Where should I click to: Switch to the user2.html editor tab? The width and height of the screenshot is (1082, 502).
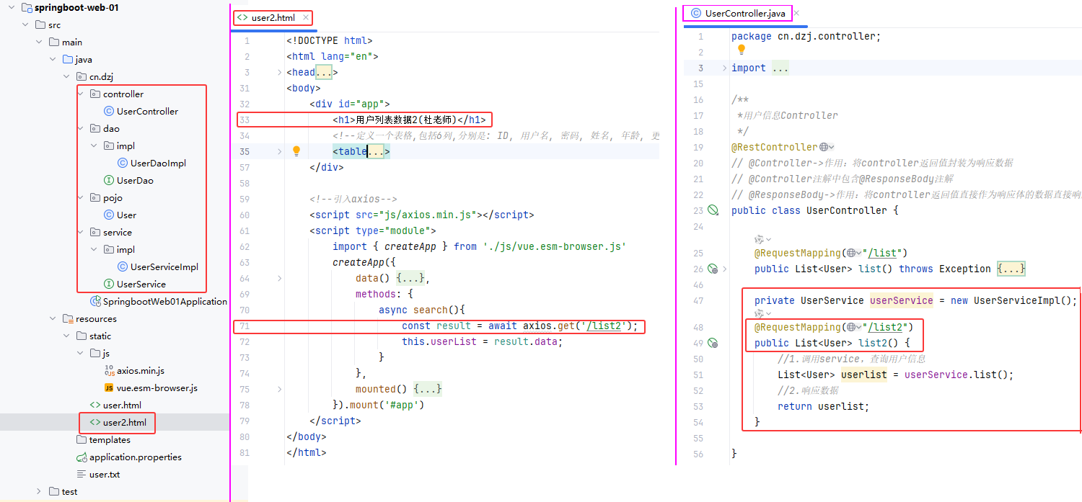273,18
